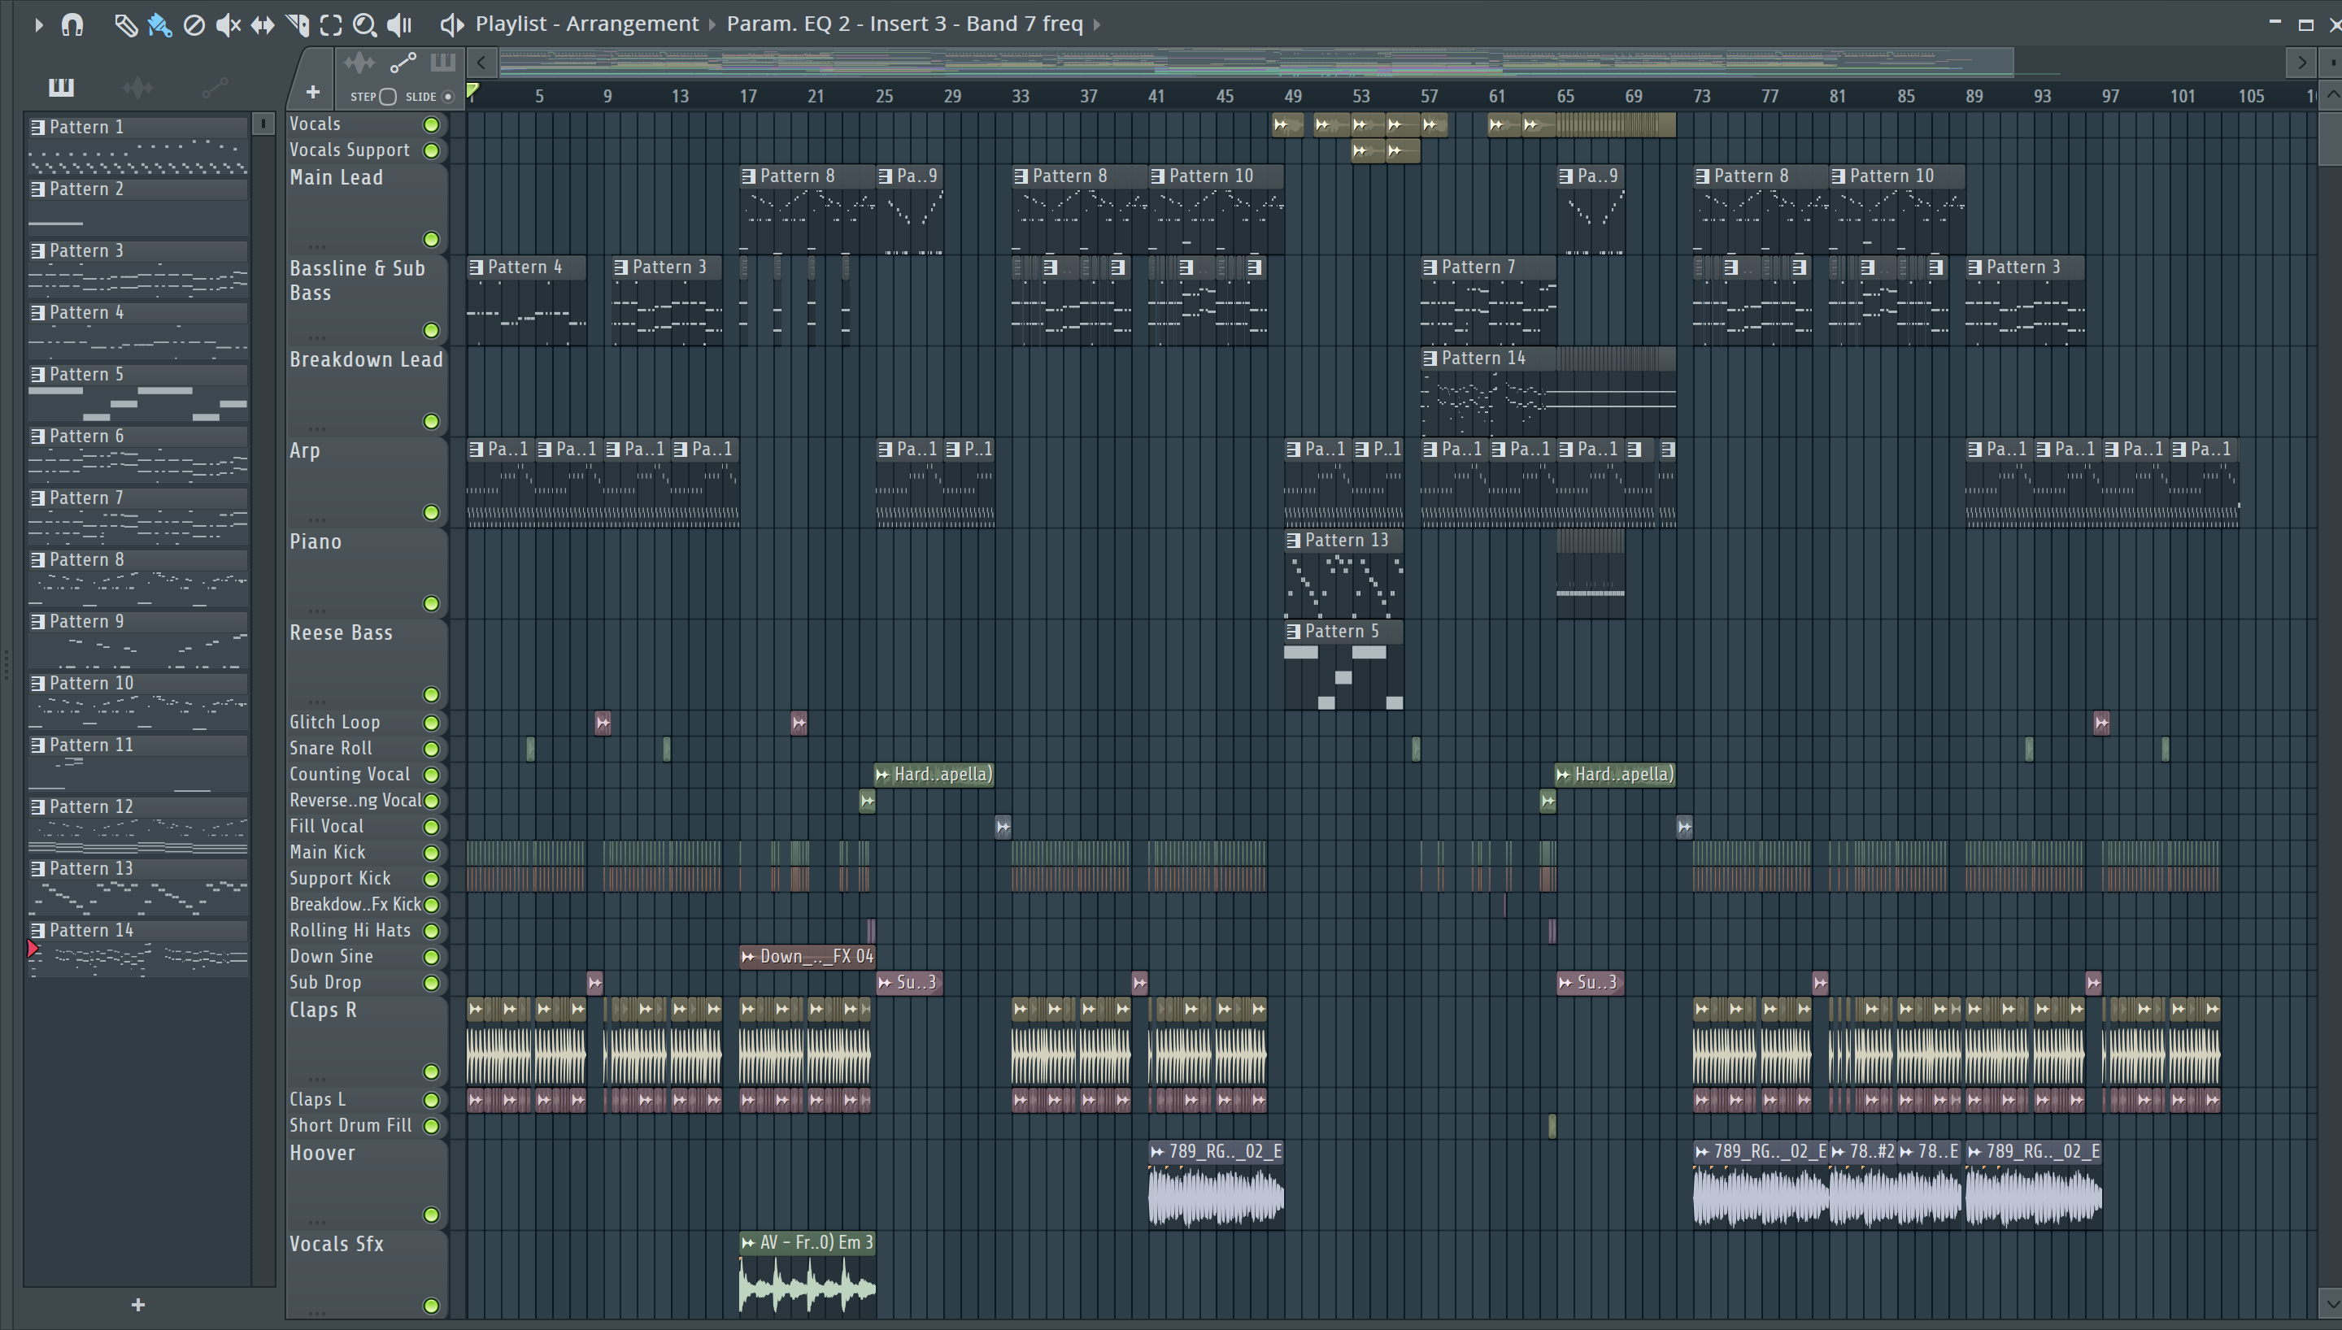Screen dimensions: 2342x1330
Task: Open Down_.._FX 04 clip menu icon
Action: click(748, 956)
